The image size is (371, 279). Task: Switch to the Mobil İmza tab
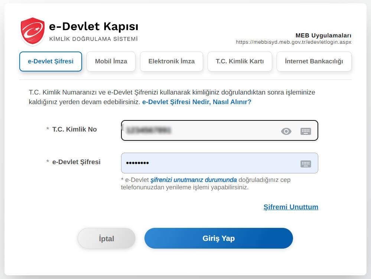[111, 62]
